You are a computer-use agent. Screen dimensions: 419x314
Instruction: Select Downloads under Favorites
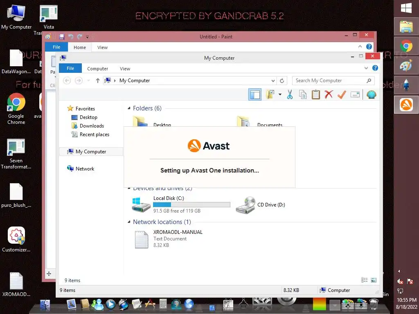tap(92, 126)
